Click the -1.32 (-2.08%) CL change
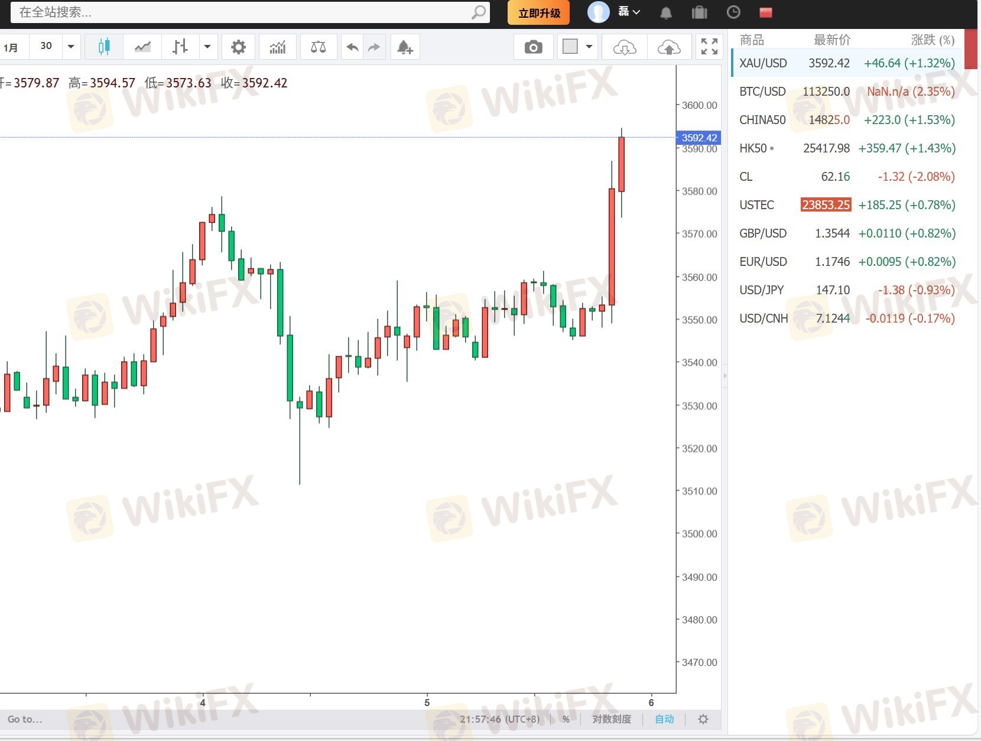This screenshot has width=981, height=741. pos(916,177)
